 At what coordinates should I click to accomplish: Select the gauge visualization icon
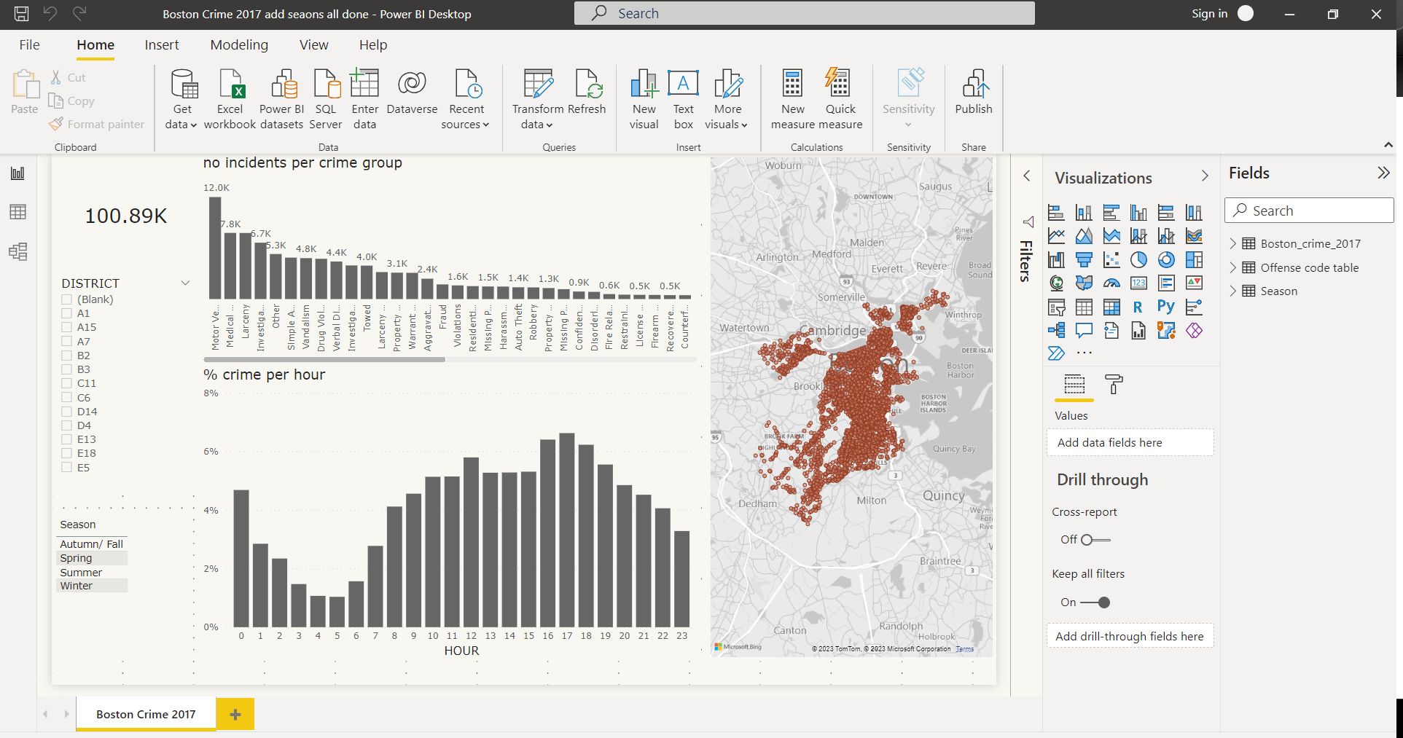click(x=1111, y=283)
